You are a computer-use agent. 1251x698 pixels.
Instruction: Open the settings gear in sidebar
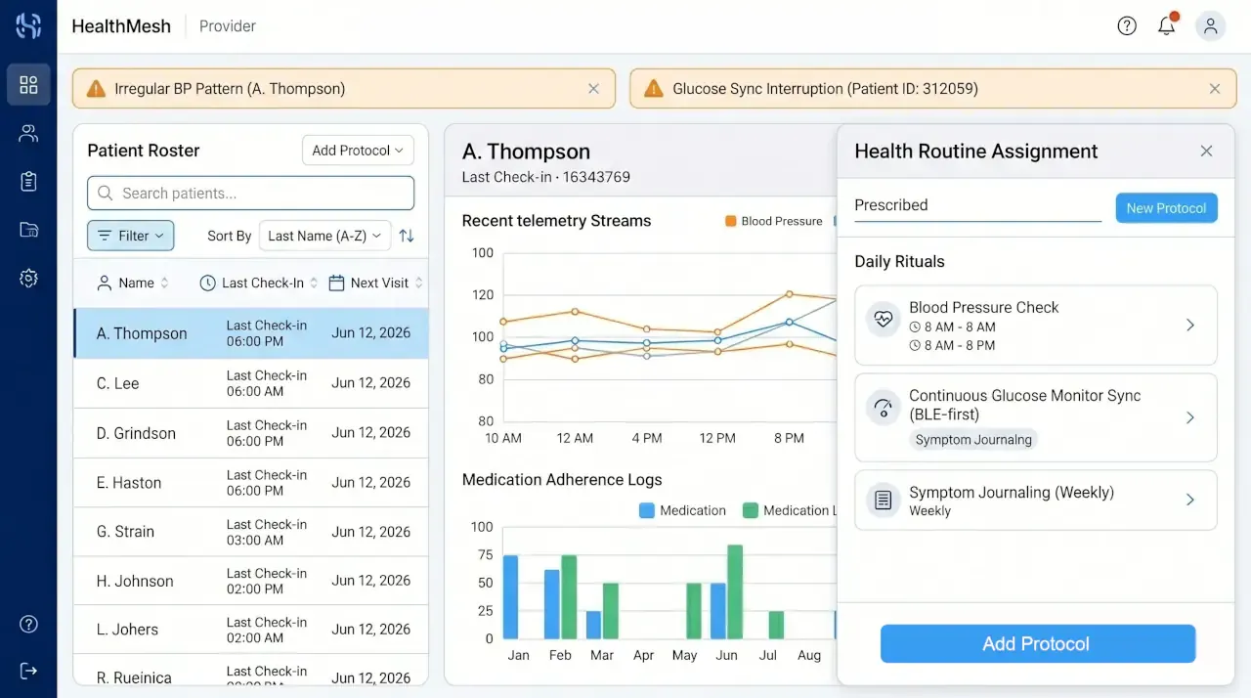point(28,279)
